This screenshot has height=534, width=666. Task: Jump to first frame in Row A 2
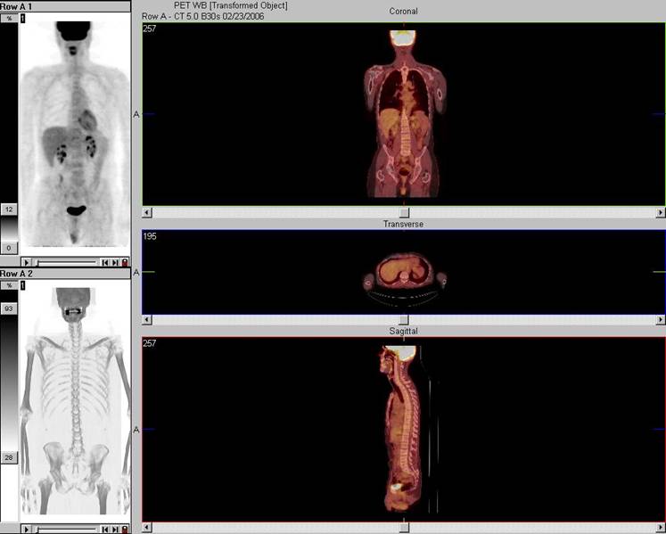105,530
